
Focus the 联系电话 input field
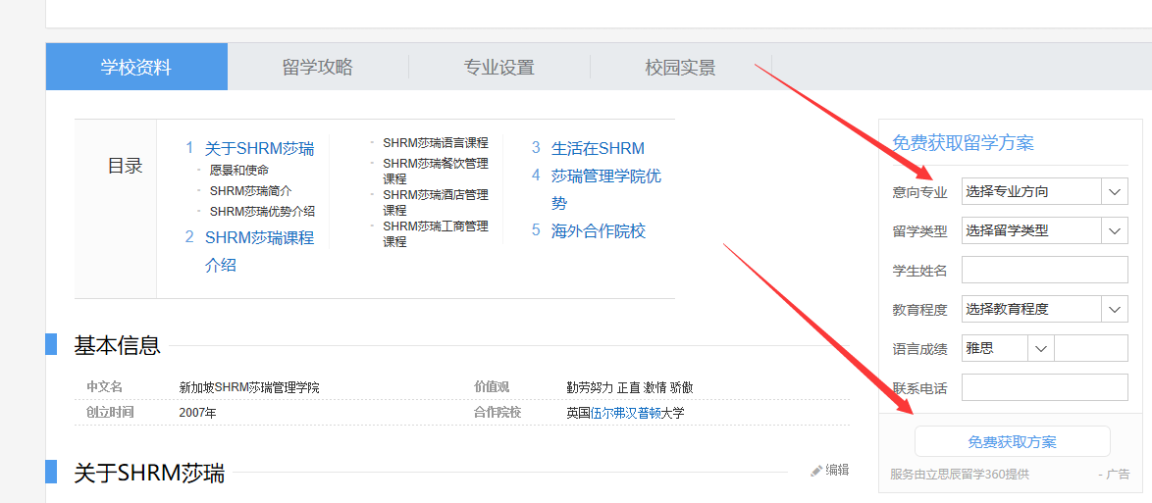tap(1044, 387)
